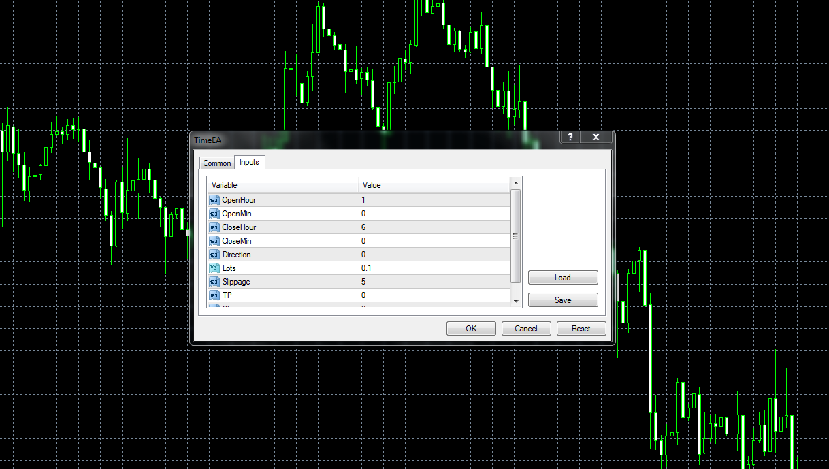Load a saved input set

[563, 278]
